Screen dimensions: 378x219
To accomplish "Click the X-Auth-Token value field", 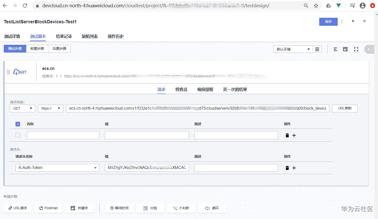I will coord(147,168).
